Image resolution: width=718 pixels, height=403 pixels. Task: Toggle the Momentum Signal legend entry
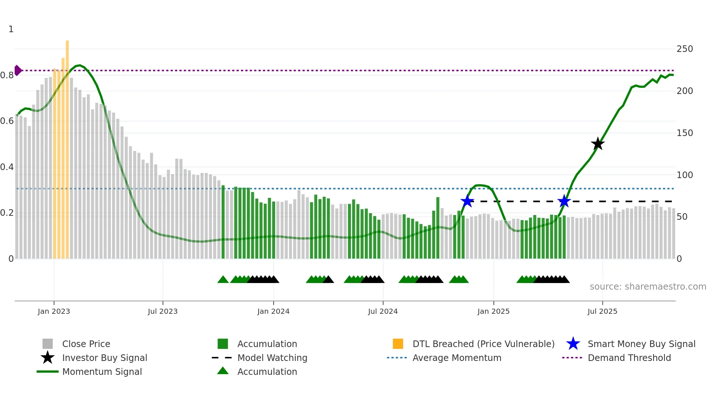(x=102, y=372)
